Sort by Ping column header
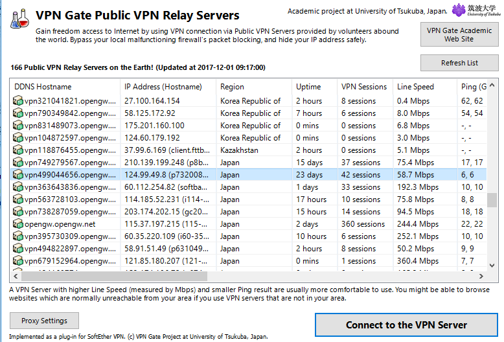 pos(472,87)
